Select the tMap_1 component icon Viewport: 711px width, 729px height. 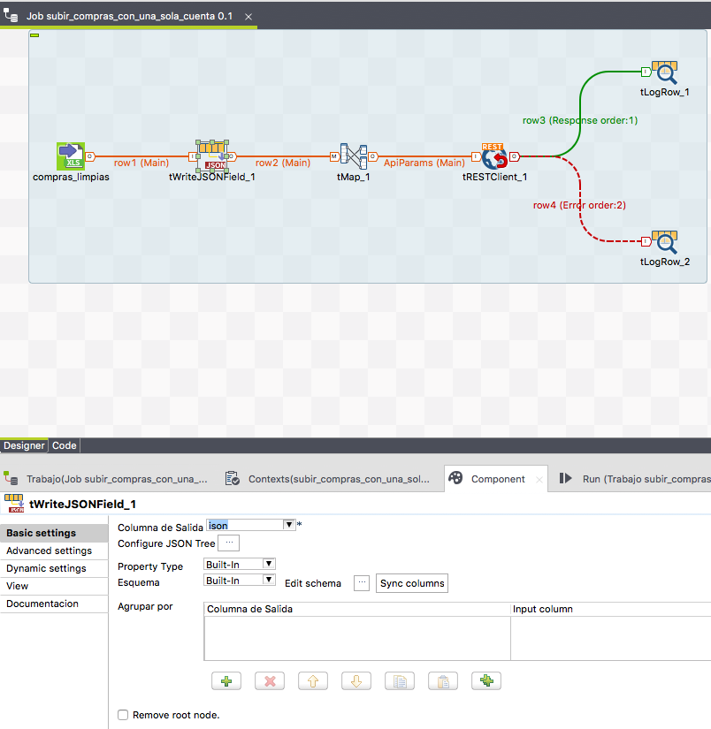[354, 156]
